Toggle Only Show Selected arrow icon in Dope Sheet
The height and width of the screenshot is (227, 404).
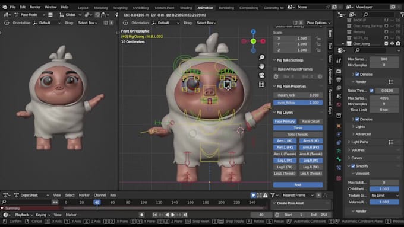point(253,196)
